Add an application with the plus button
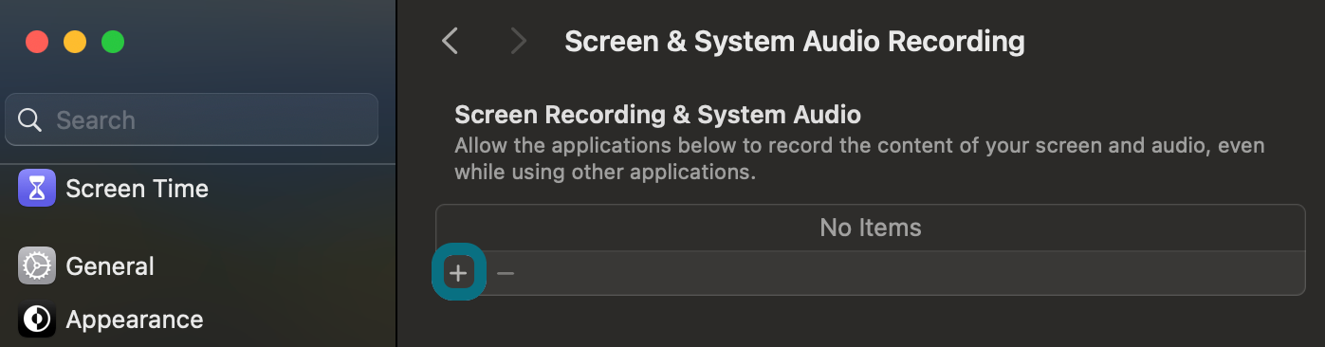This screenshot has width=1325, height=347. tap(458, 273)
